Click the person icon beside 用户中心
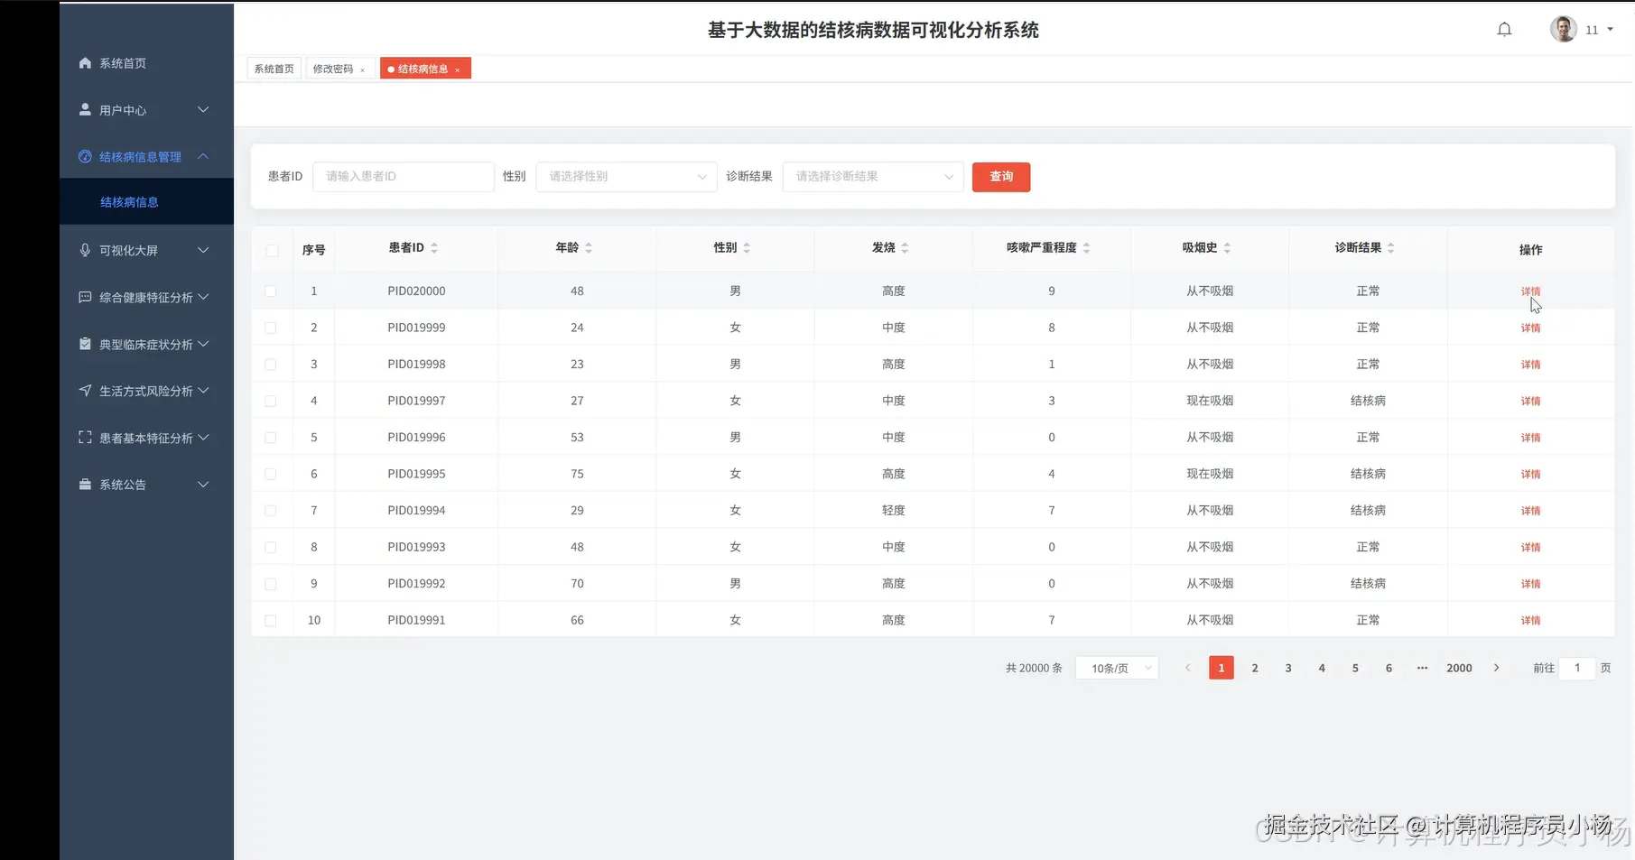Screen dimensions: 1635x860 [85, 109]
